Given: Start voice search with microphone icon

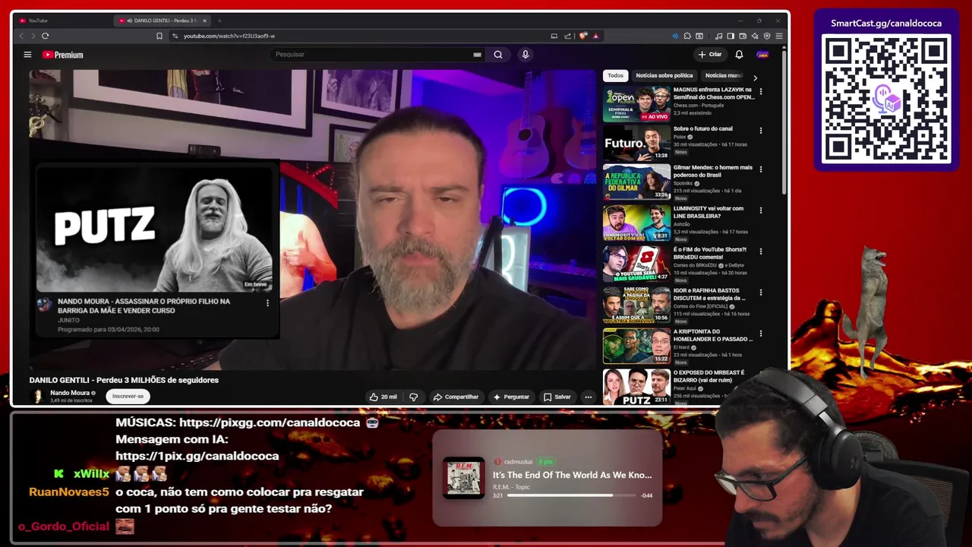Looking at the screenshot, I should 525,55.
